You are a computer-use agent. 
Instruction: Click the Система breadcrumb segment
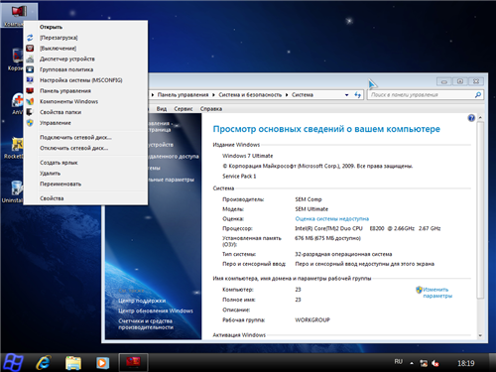(303, 95)
